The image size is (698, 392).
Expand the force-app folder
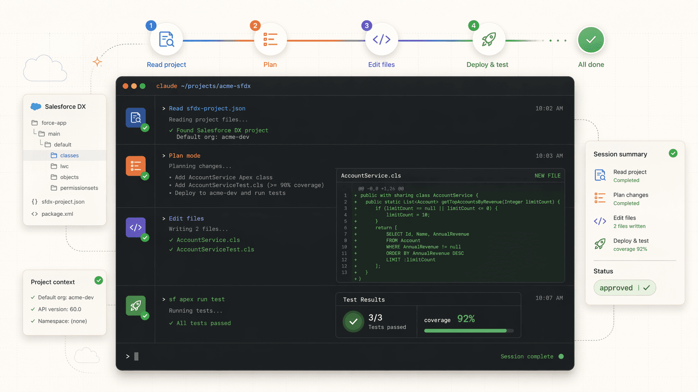coord(53,123)
